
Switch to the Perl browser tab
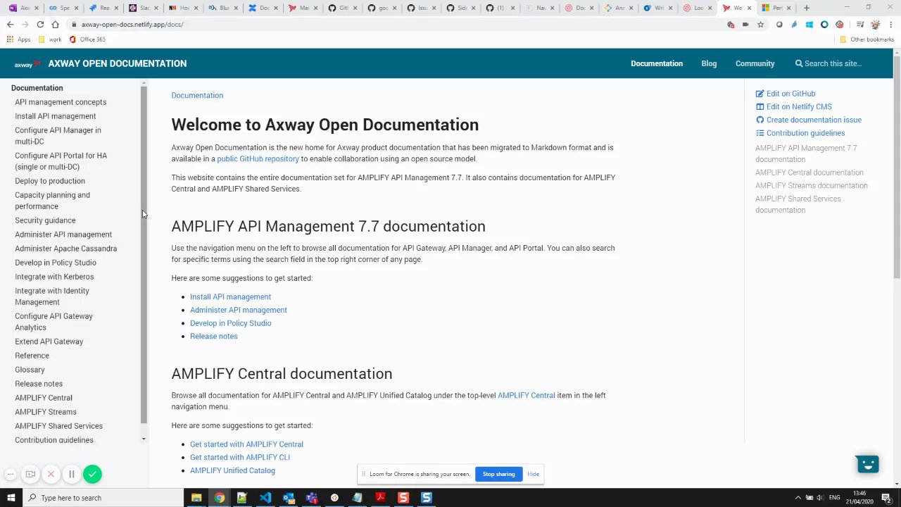coord(777,8)
